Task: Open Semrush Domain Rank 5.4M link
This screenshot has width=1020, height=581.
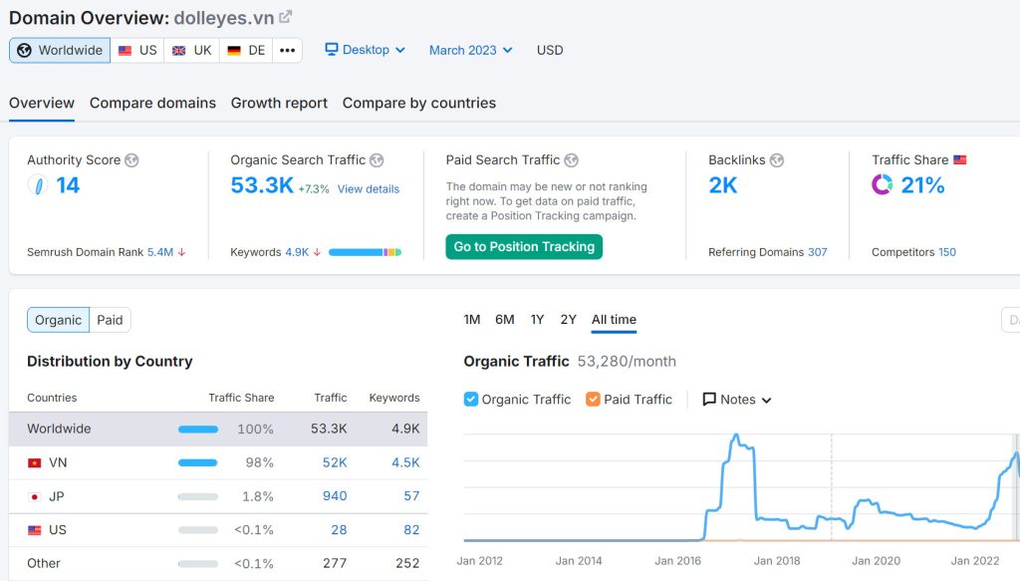Action: [160, 252]
